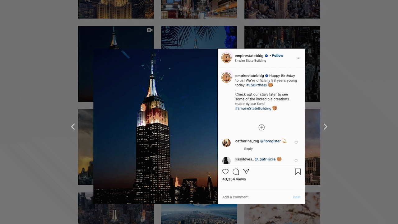The height and width of the screenshot is (224, 398).
Task: Click catherine_rog username
Action: pyautogui.click(x=247, y=141)
